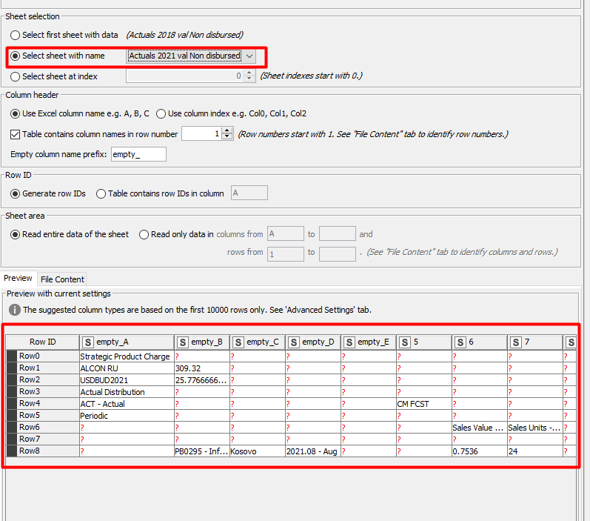Click the Row ID column header
The height and width of the screenshot is (521, 590).
[x=42, y=342]
